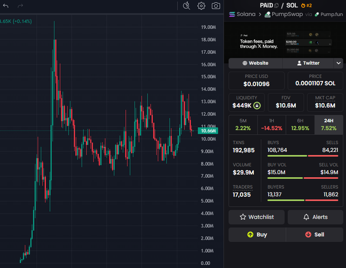The image size is (346, 268).
Task: Click the token promo banner image
Action: click(x=284, y=43)
